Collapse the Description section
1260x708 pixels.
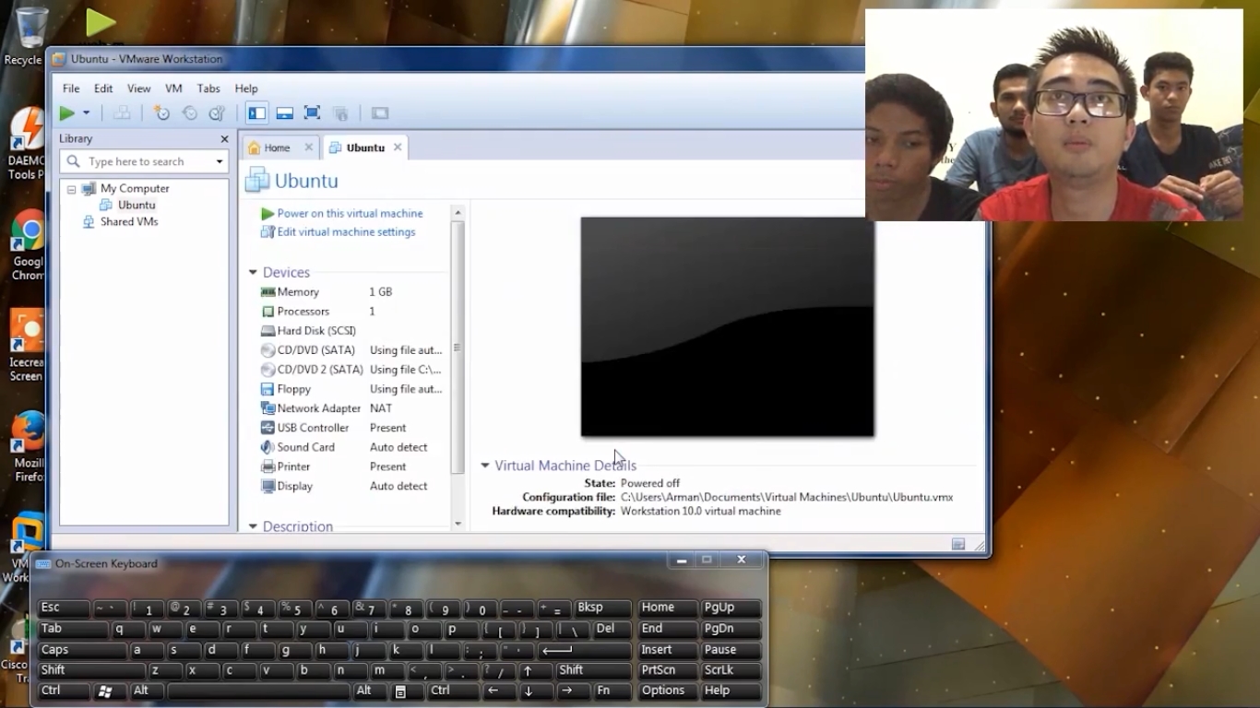tap(253, 526)
